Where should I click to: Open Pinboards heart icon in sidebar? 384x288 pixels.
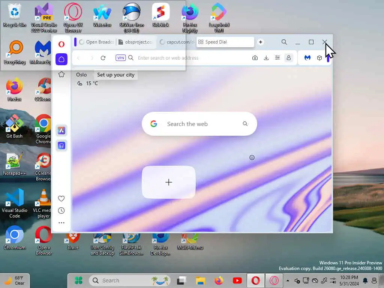(x=61, y=198)
